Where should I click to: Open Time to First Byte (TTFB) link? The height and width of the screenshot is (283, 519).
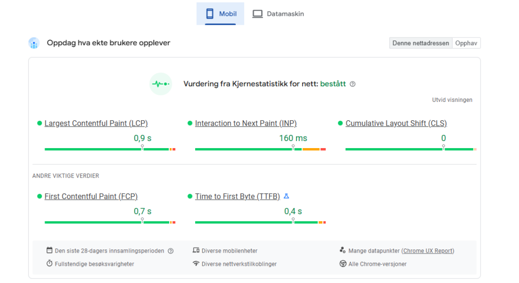coord(237,196)
